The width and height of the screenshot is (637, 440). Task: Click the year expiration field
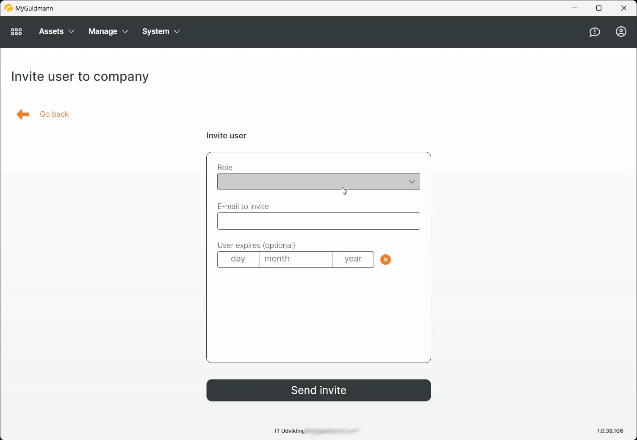[353, 259]
